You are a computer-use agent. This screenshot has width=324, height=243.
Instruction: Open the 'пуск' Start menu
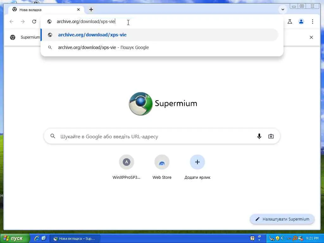(x=15, y=239)
